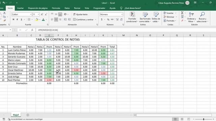Screen dimensions: 216x121
Task: Toggle bottom vertical alignment
Action: tap(60, 14)
